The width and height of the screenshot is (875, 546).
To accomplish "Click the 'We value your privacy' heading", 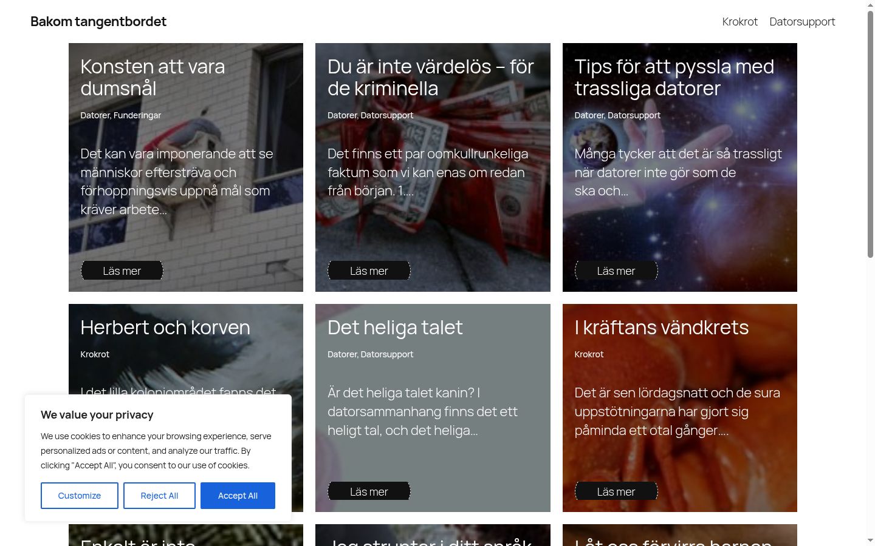I will click(x=97, y=415).
